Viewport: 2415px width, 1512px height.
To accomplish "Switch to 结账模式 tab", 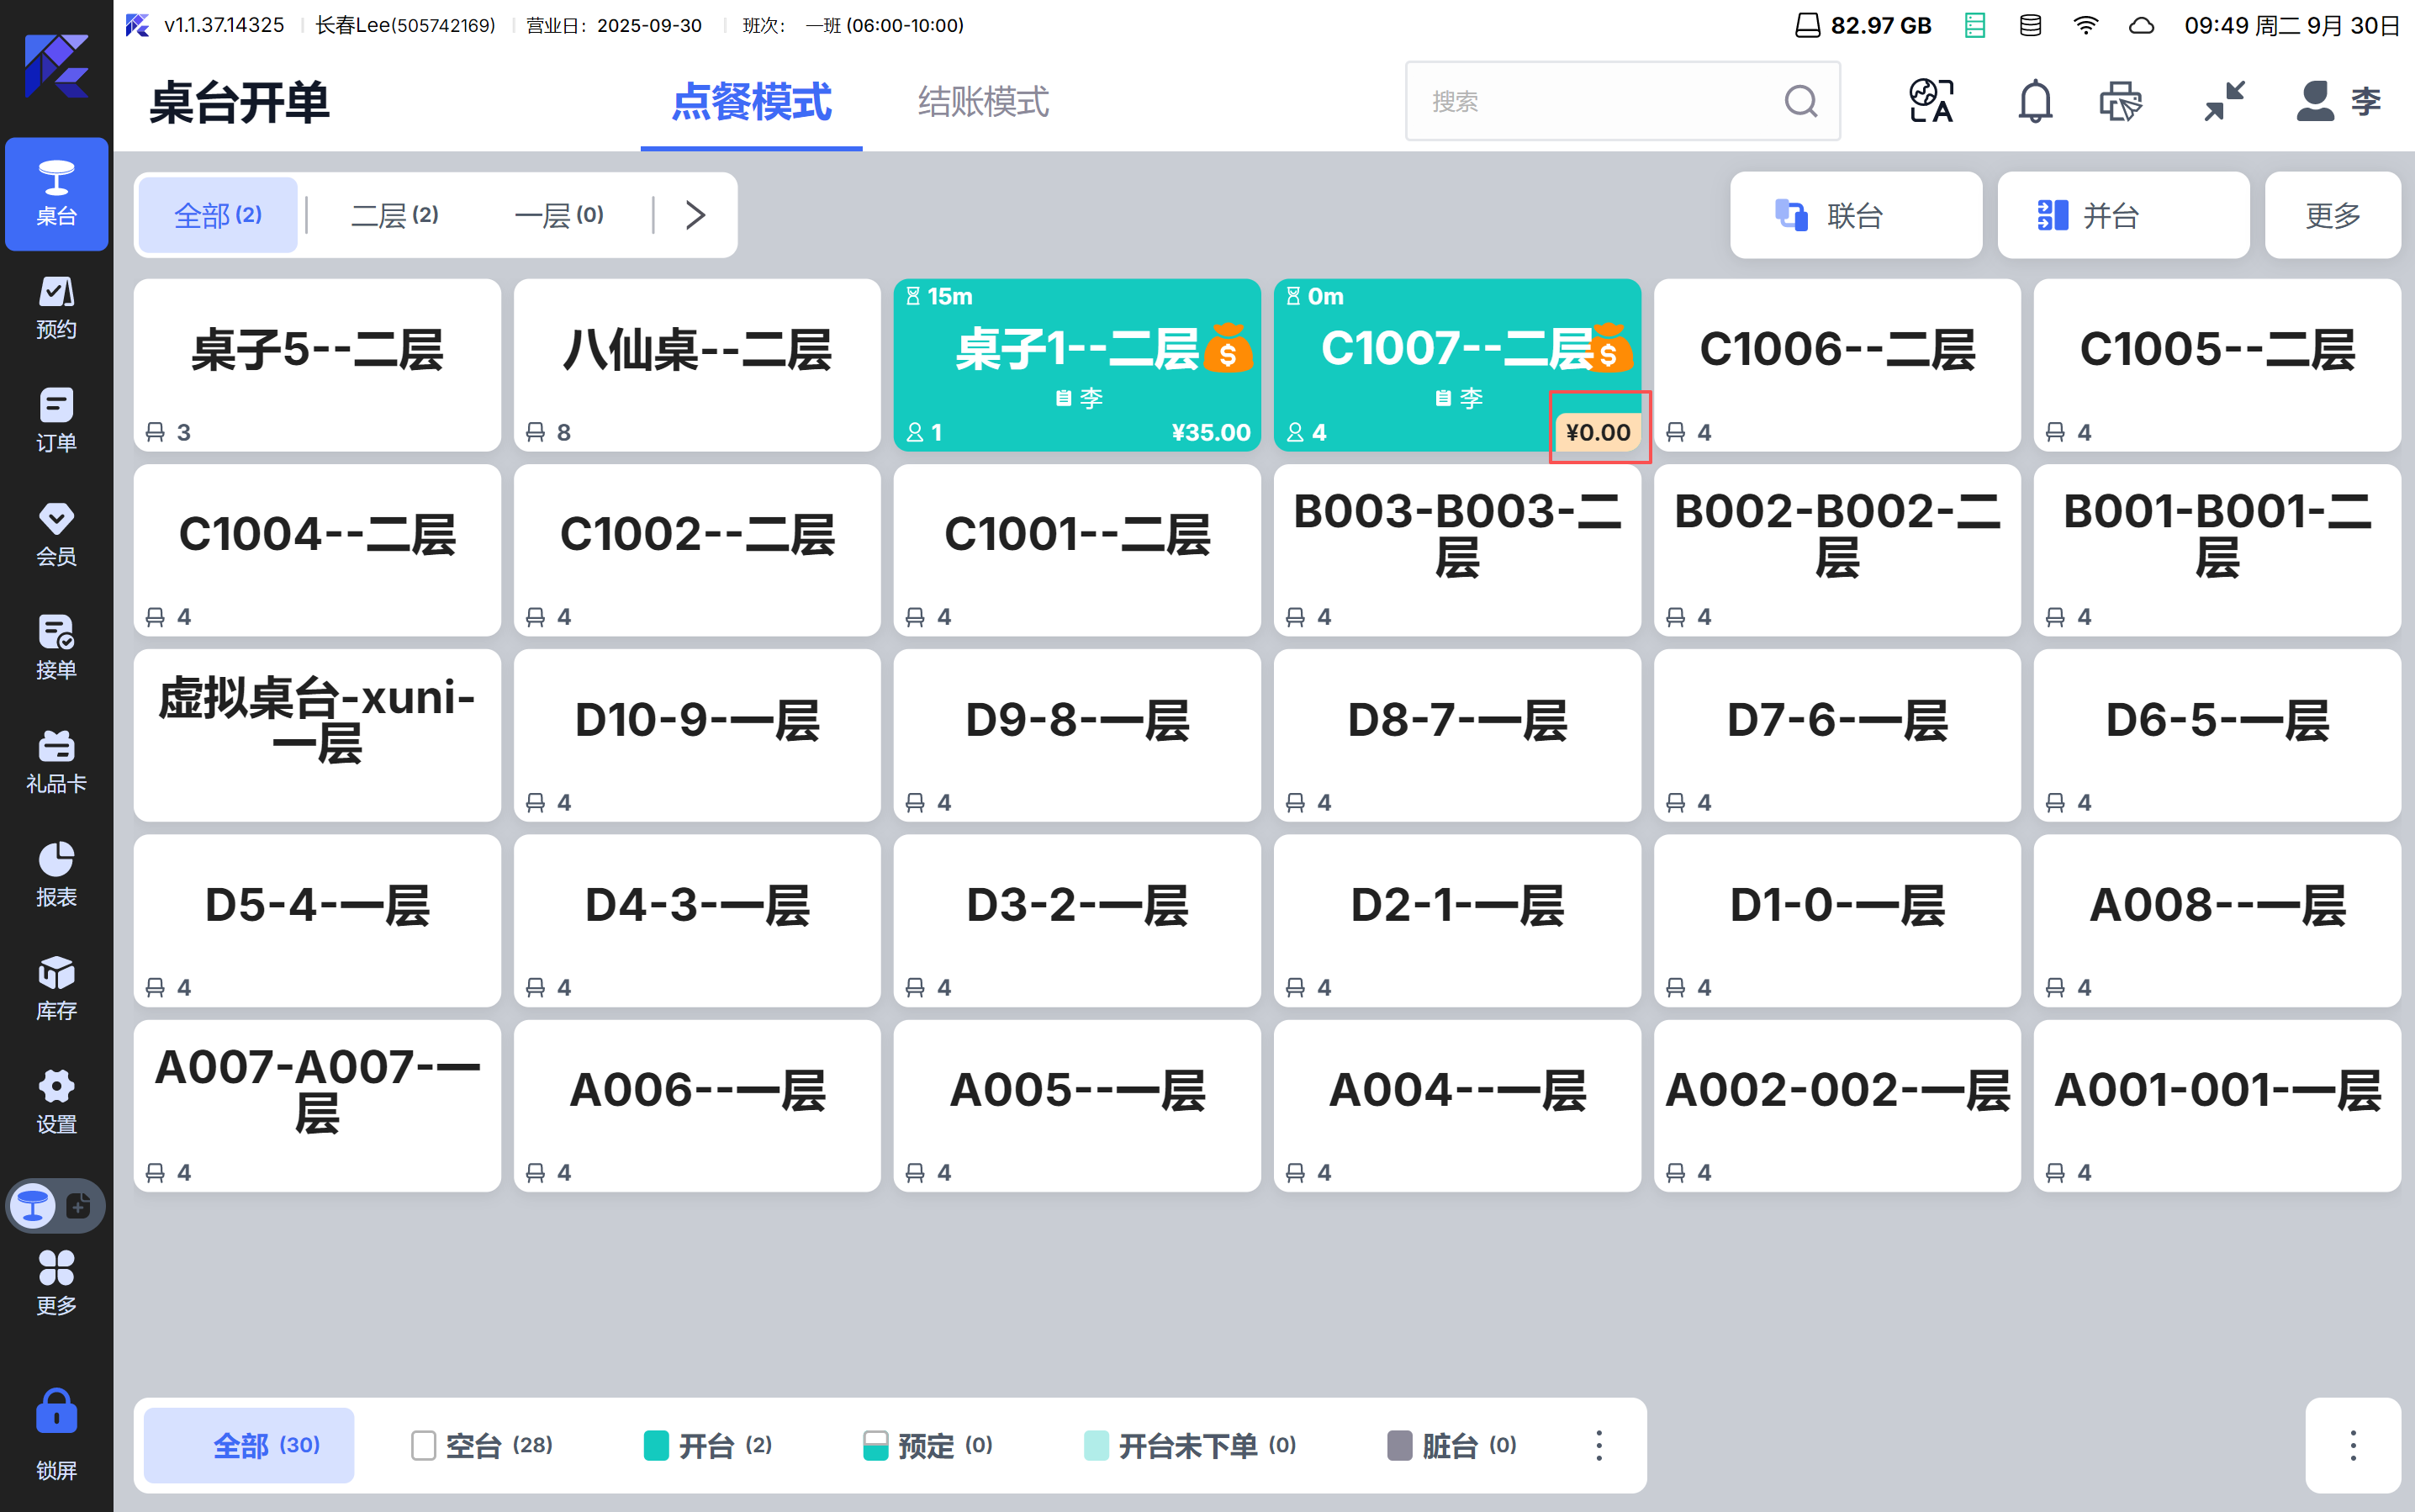I will pyautogui.click(x=983, y=102).
